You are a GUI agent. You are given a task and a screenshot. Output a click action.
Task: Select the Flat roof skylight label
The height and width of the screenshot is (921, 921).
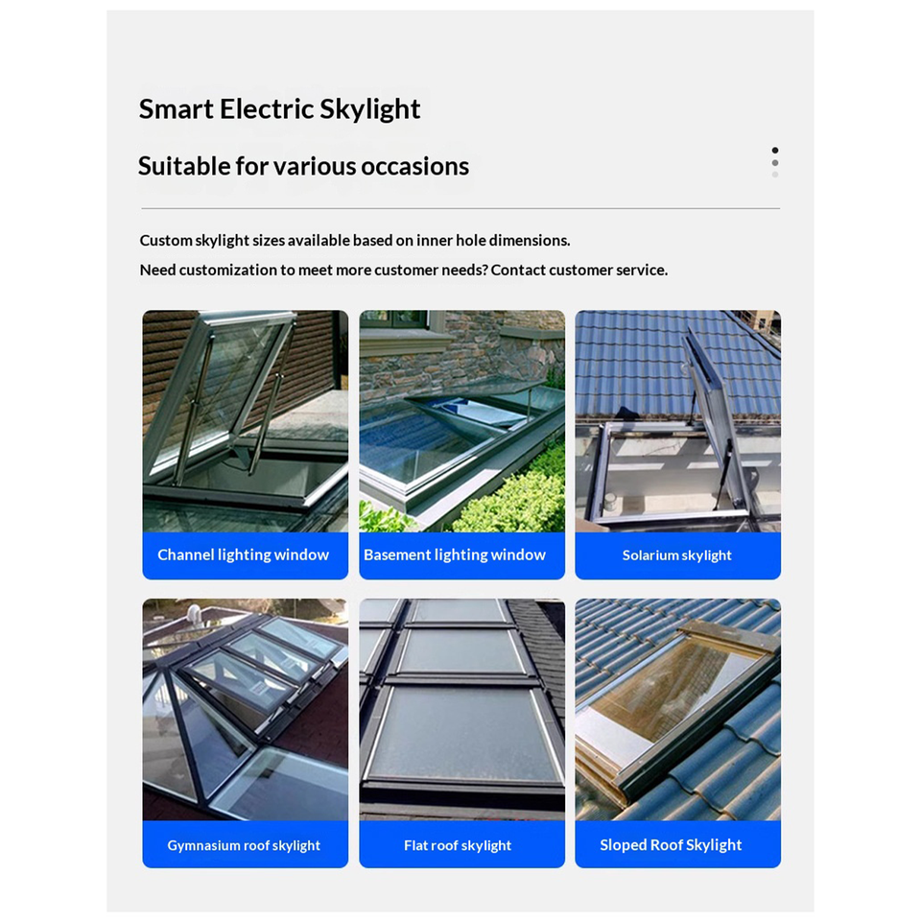pos(458,845)
